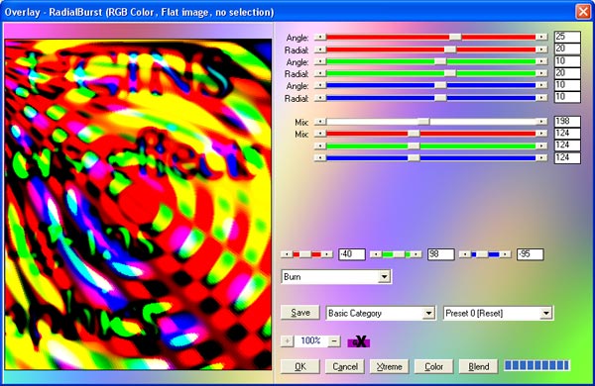The width and height of the screenshot is (595, 386).
Task: Click the Color button
Action: [433, 366]
